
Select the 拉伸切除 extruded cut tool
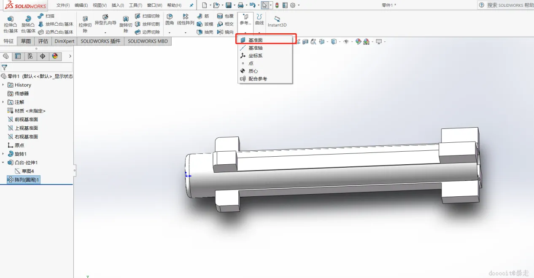pyautogui.click(x=85, y=24)
